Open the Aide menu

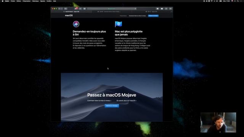point(55,1)
